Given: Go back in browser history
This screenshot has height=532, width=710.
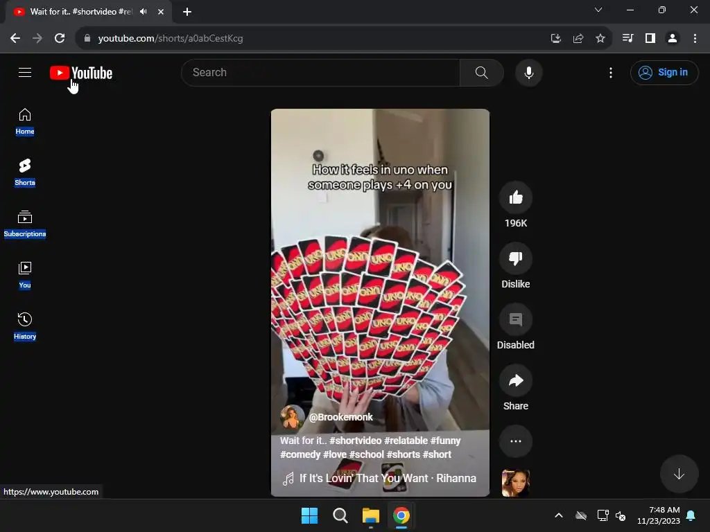Looking at the screenshot, I should (x=15, y=39).
